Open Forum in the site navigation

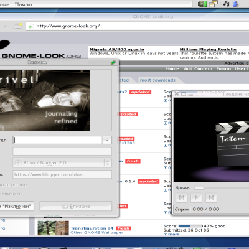click(x=223, y=68)
